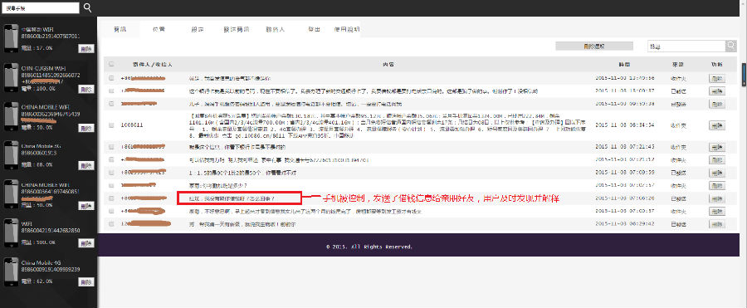Viewport: 747px width, 308px height.
Task: Delete the 中國移動 WIFI device at 17.0%
Action: 86,48
